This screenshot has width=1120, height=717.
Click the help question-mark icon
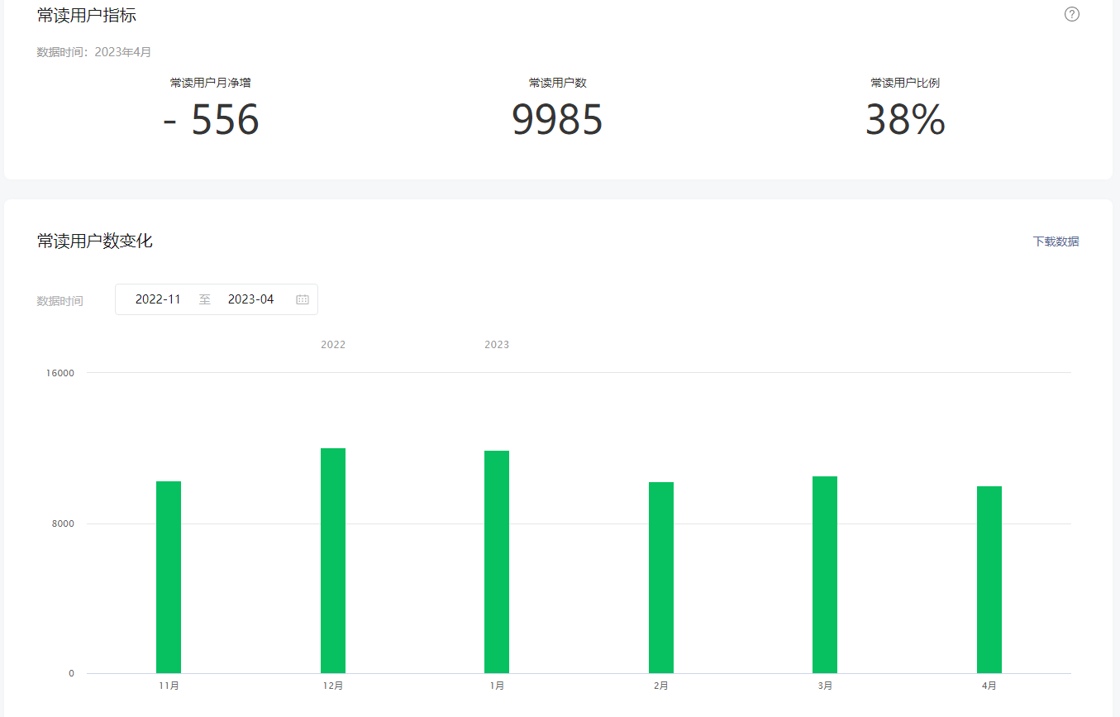coord(1071,14)
